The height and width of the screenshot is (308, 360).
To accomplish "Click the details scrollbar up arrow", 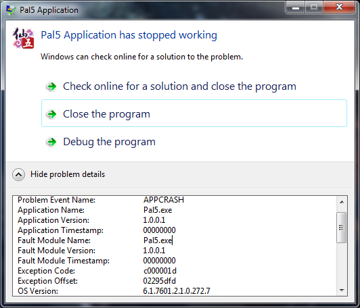I will coord(342,202).
